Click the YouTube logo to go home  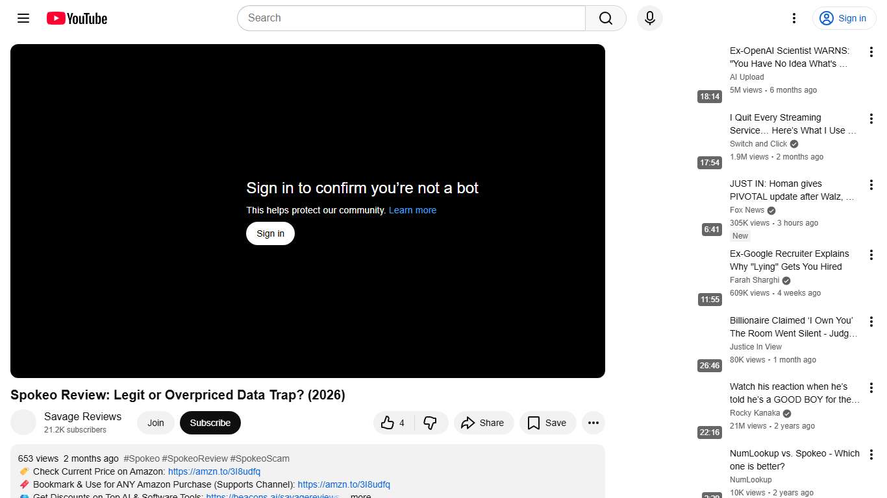pos(76,18)
